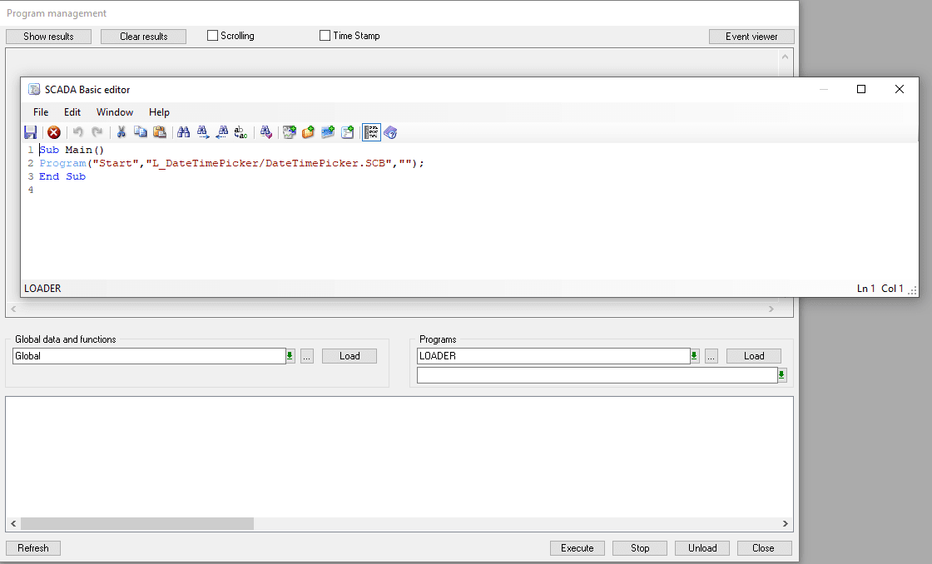Viewport: 932px width, 564px height.
Task: Open the LOADER programs dropdown
Action: click(x=694, y=356)
